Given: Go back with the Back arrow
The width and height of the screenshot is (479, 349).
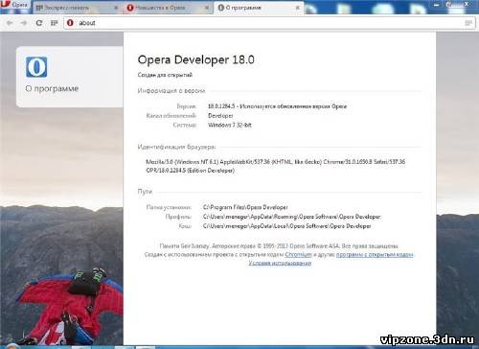Looking at the screenshot, I should [10, 23].
